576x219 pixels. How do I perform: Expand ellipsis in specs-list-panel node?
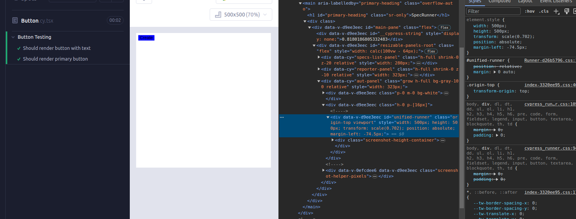[419, 63]
